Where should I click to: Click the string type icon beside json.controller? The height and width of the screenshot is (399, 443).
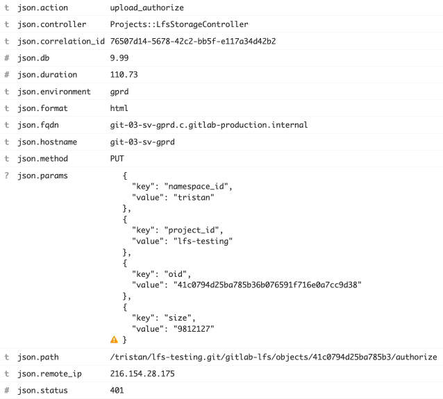[x=7, y=24]
